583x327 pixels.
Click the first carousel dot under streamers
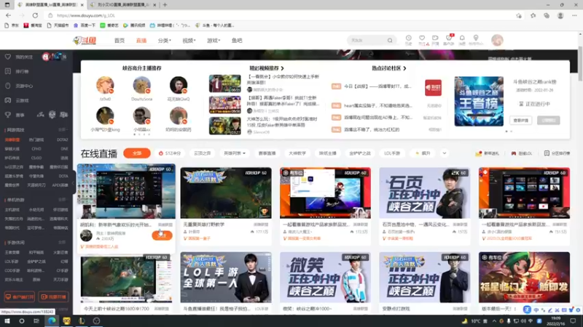click(134, 134)
